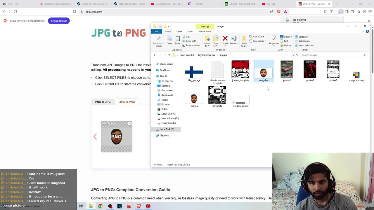Open the New item dropdown
Screen dimensions: 374x210
[257, 37]
